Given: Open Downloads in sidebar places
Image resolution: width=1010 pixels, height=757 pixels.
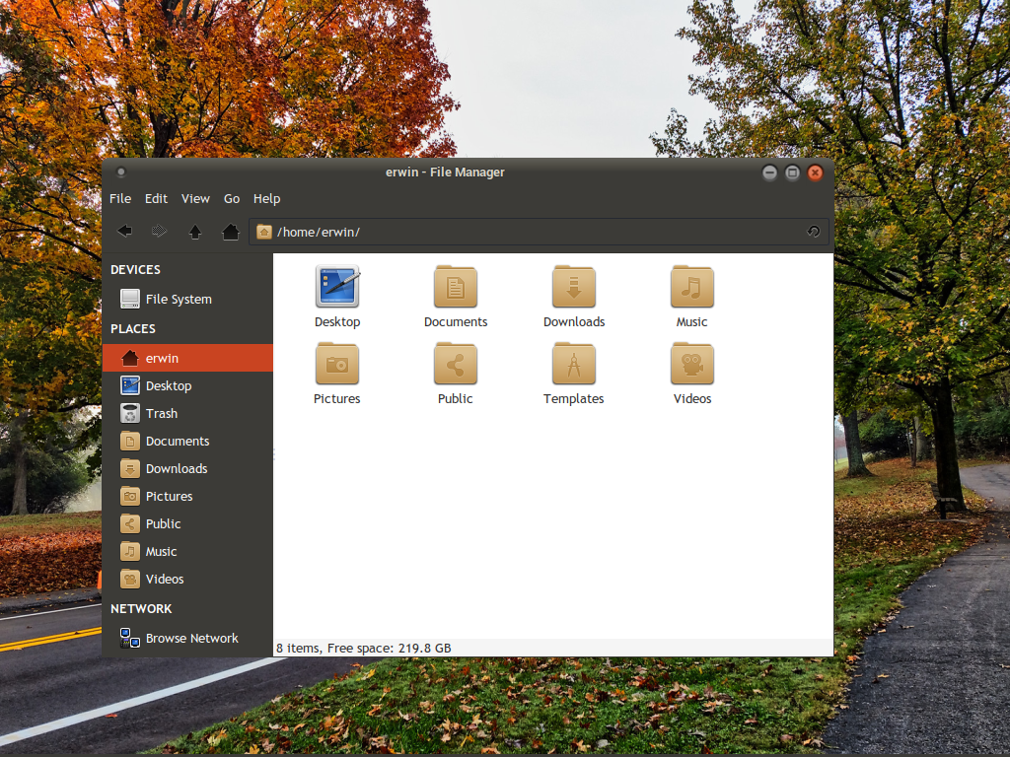Looking at the screenshot, I should click(x=187, y=468).
